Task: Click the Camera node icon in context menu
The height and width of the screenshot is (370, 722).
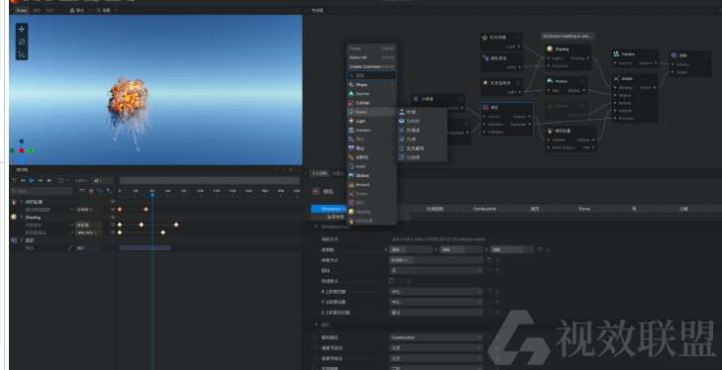Action: point(352,130)
